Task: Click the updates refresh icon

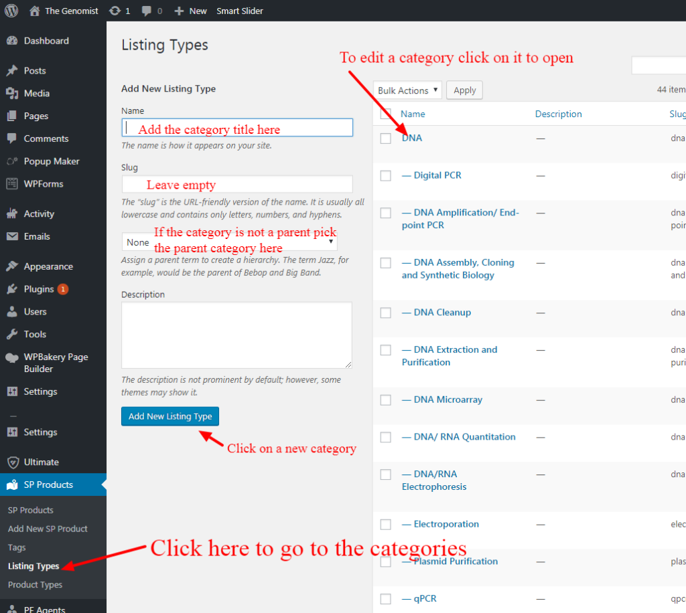Action: (115, 11)
